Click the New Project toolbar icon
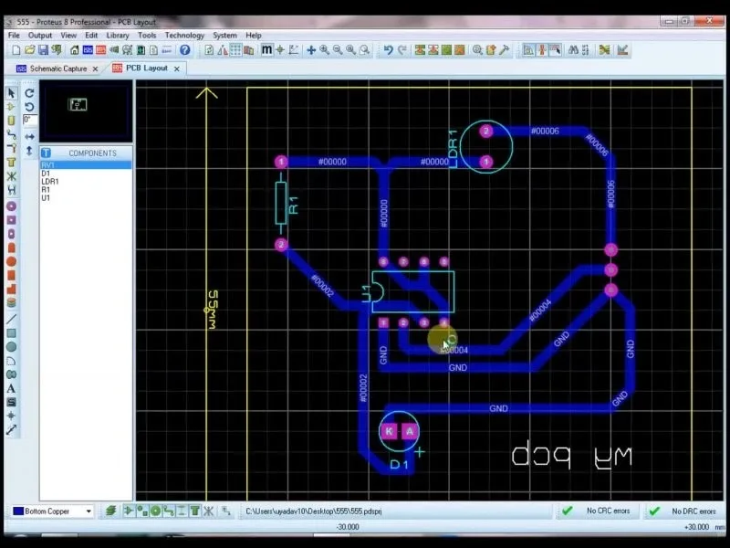Viewport: 730px width, 548px height. click(16, 50)
